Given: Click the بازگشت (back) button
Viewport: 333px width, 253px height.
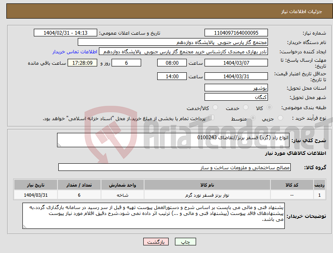Looking at the screenshot, I should pos(156,242).
